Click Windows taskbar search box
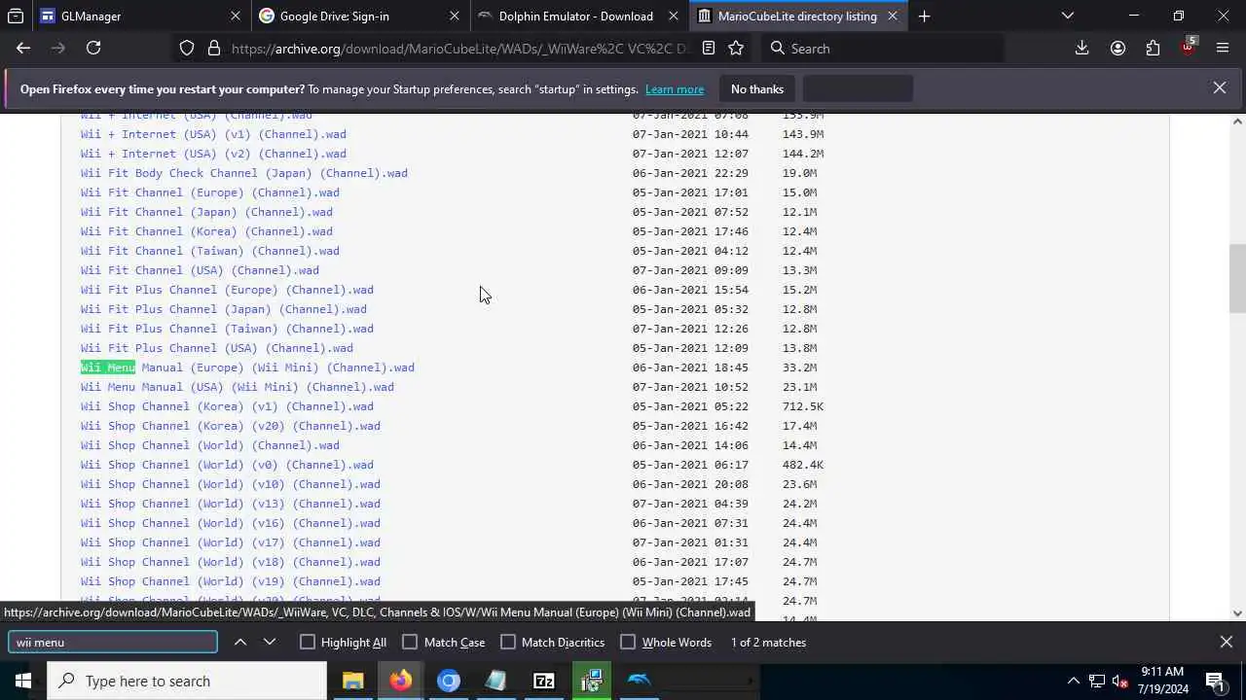This screenshot has width=1246, height=700. click(x=187, y=681)
